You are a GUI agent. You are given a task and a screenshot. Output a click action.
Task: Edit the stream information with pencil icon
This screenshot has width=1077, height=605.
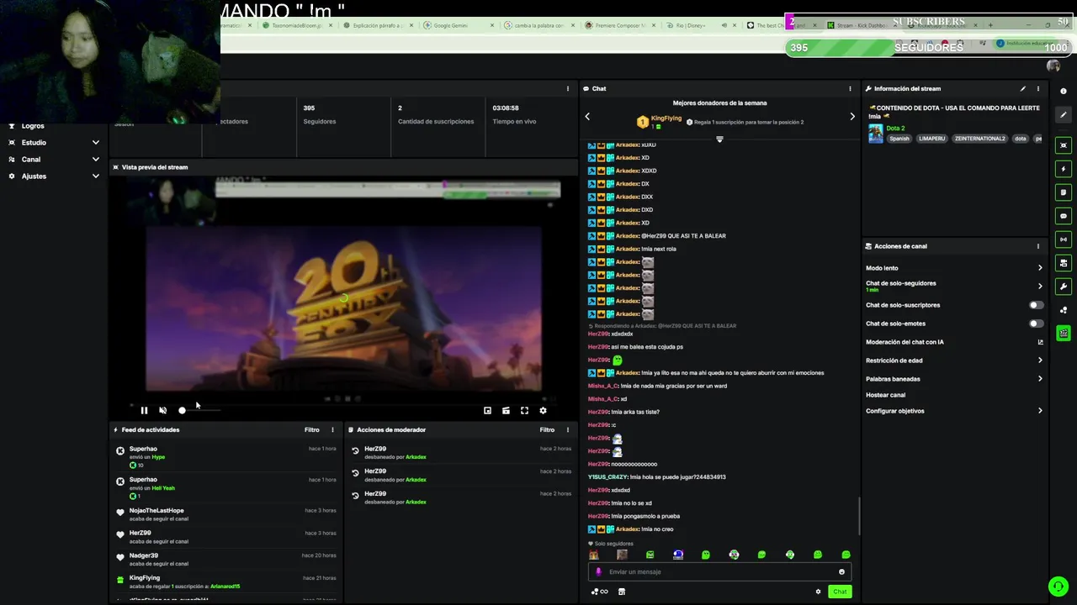click(1023, 88)
